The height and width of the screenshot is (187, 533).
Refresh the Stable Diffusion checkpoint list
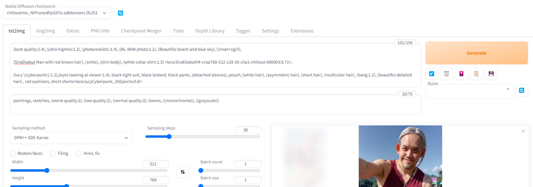click(120, 13)
